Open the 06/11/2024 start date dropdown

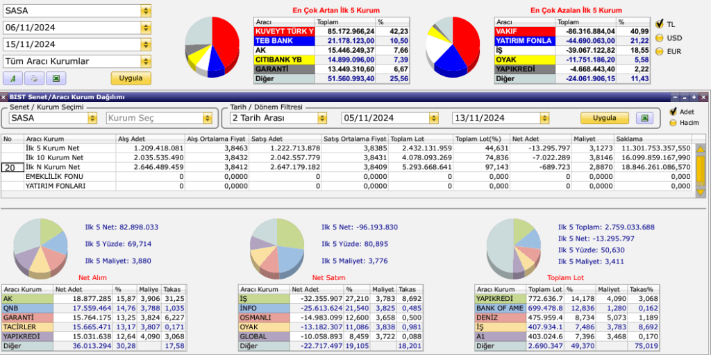(x=146, y=28)
